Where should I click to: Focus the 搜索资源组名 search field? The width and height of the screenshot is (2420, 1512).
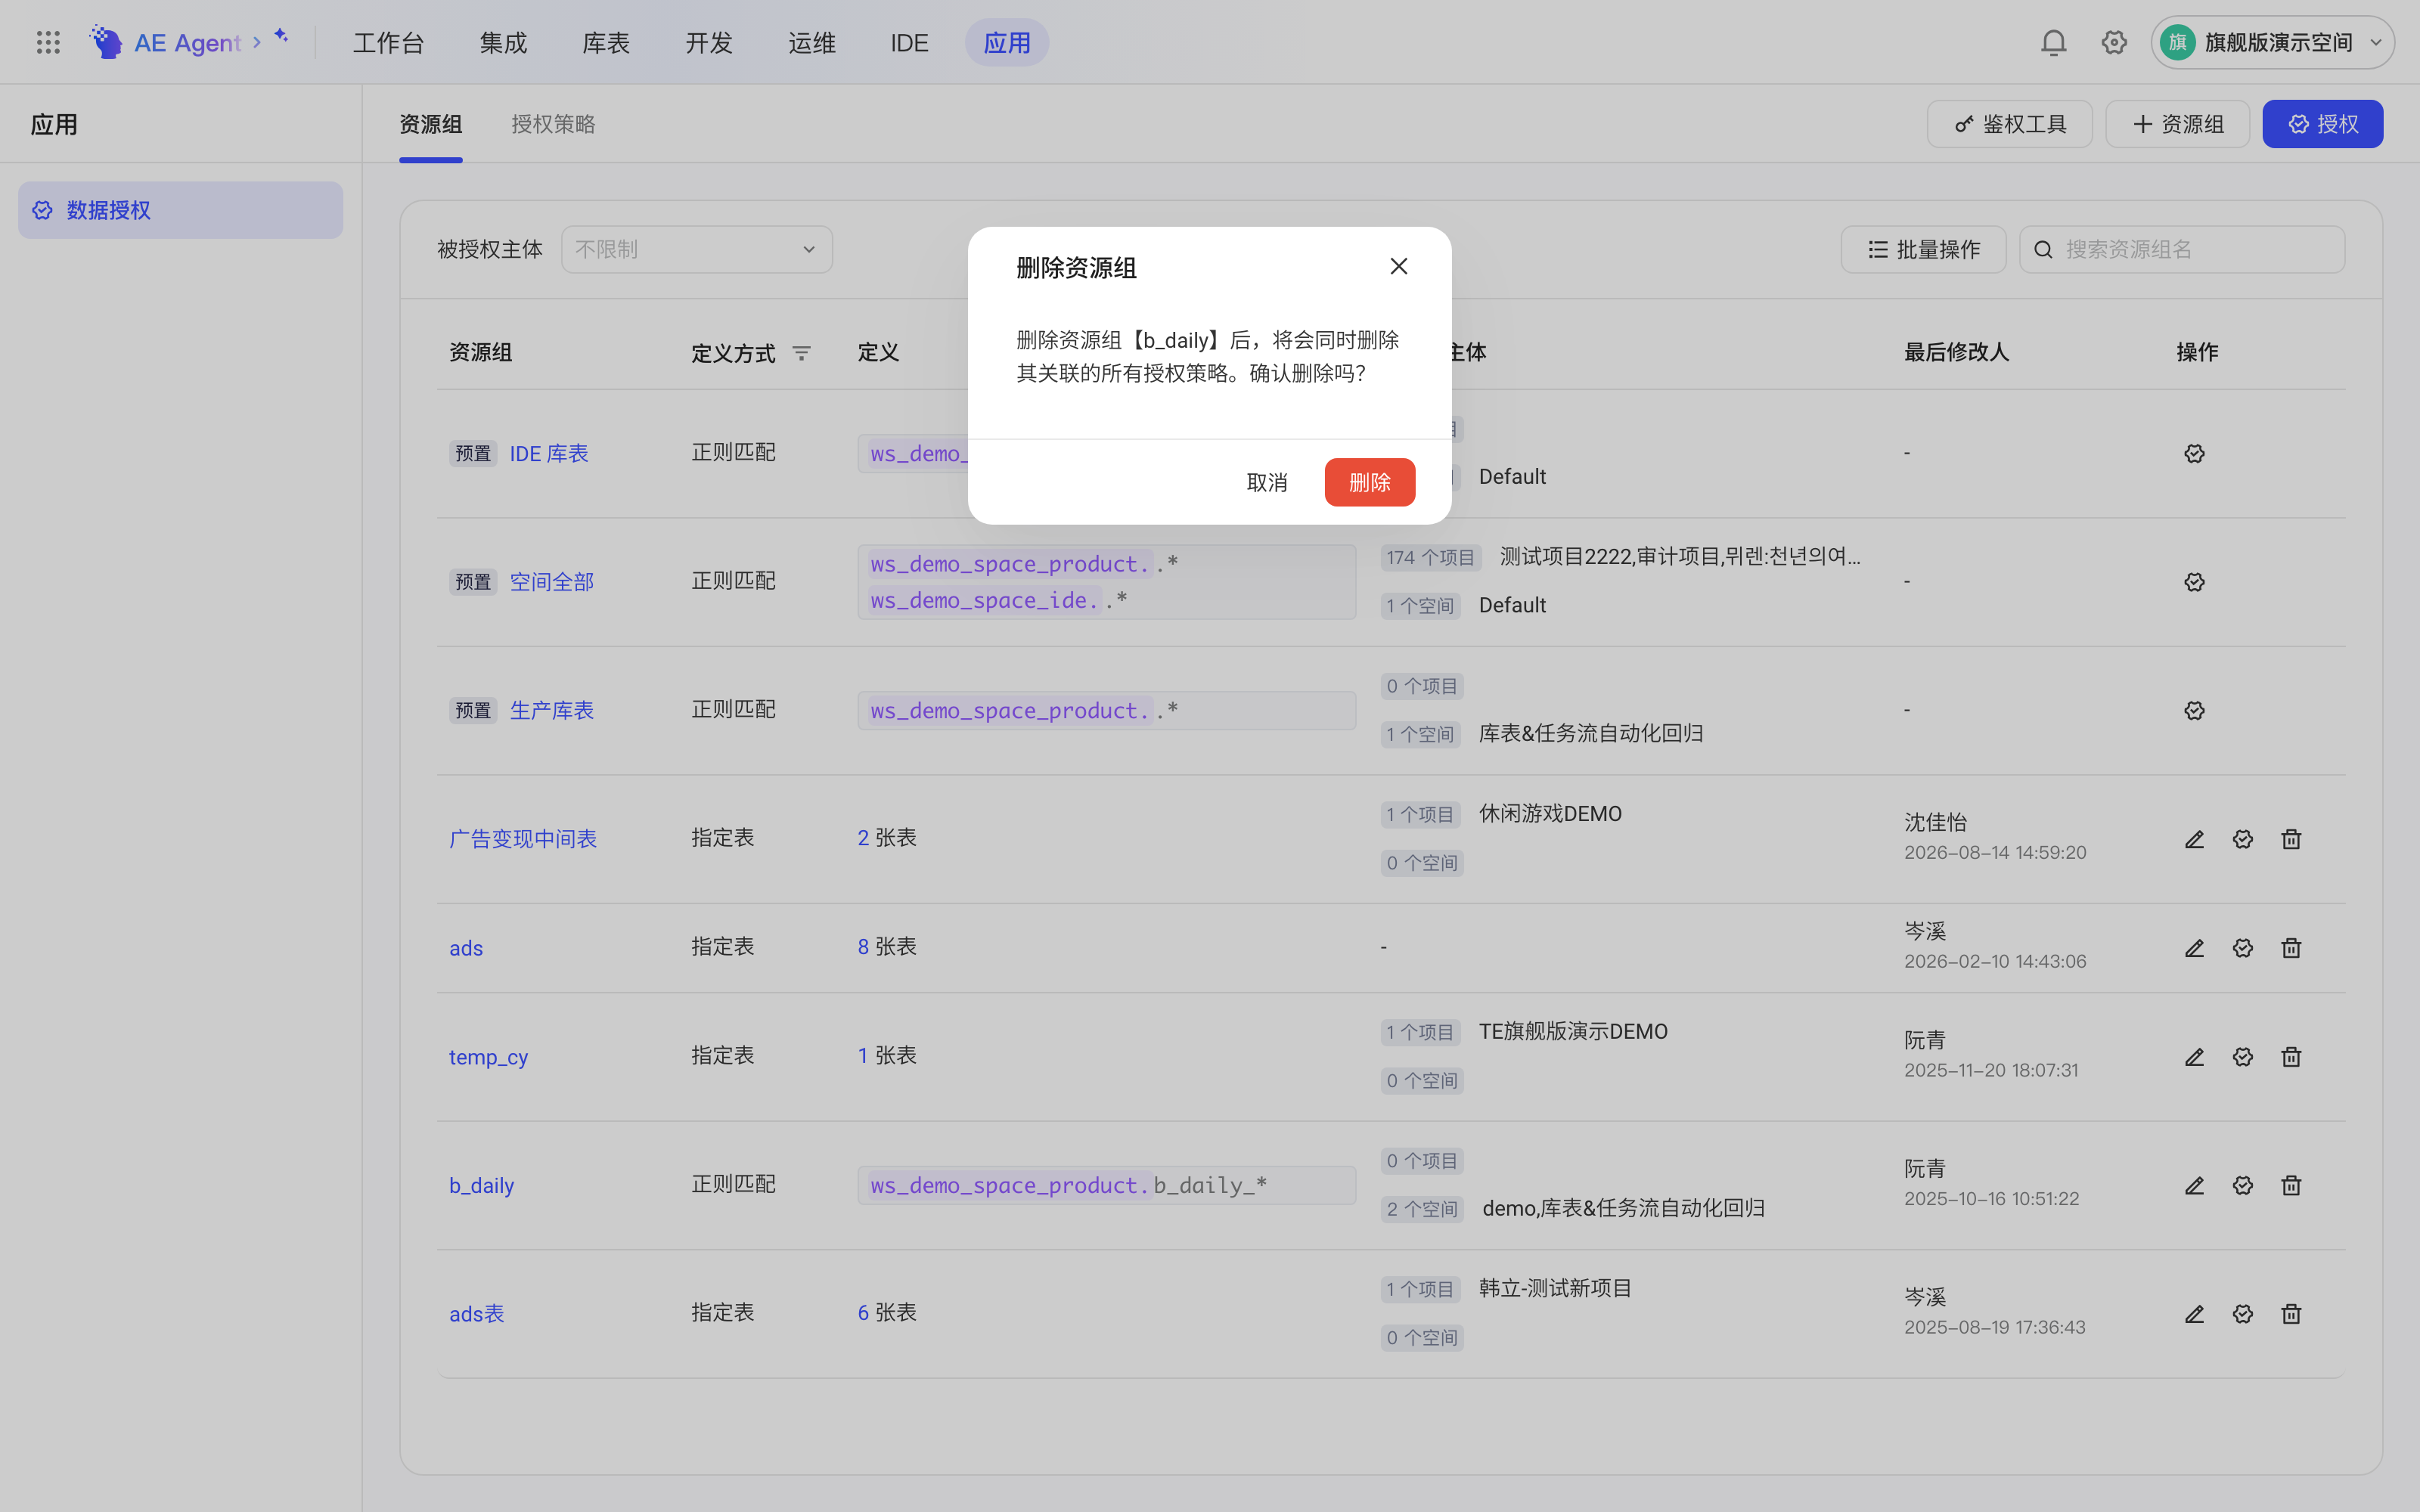coord(2182,249)
